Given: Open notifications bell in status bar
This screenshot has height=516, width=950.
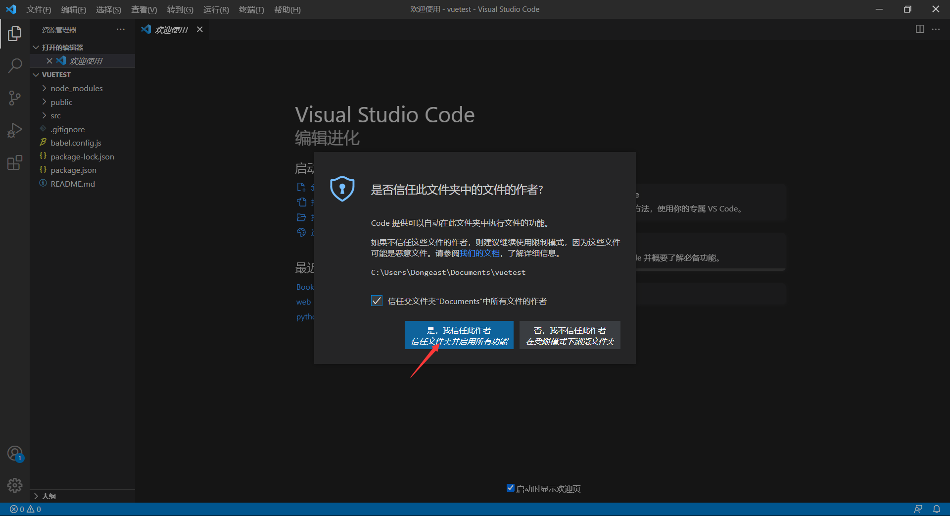Looking at the screenshot, I should [937, 509].
